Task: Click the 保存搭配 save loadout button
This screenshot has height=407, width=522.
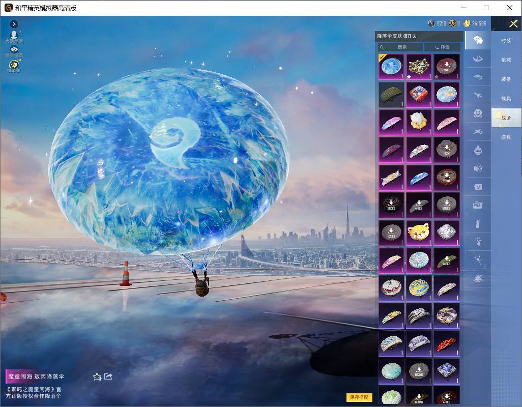Action: 359,397
